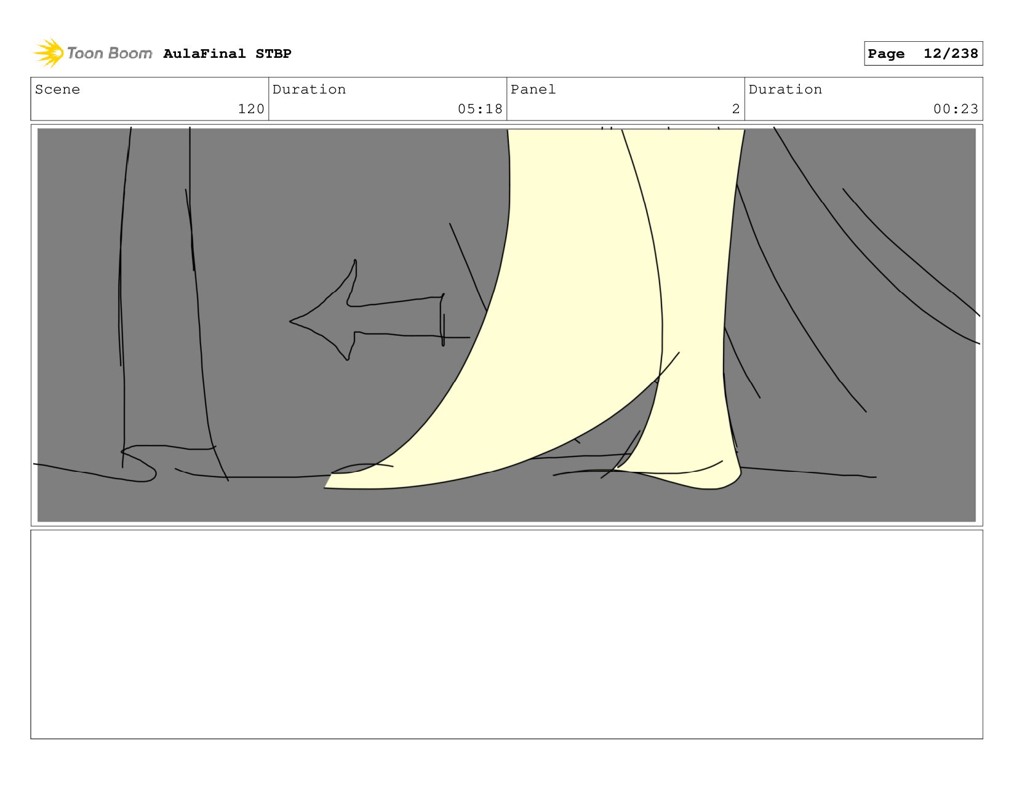
Task: Click the Toon Boom logo
Action: pos(93,54)
